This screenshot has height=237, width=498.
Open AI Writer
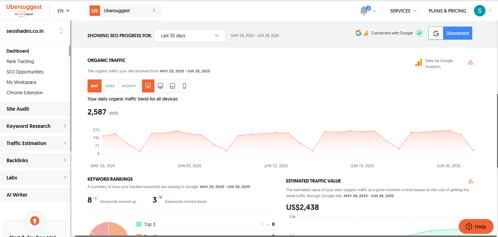[x=35, y=195]
